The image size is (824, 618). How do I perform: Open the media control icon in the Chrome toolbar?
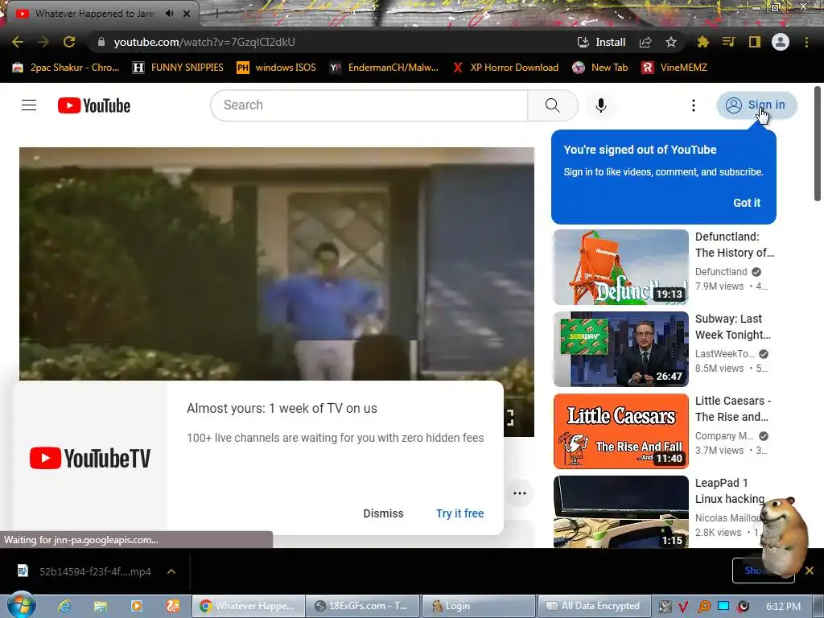point(728,42)
